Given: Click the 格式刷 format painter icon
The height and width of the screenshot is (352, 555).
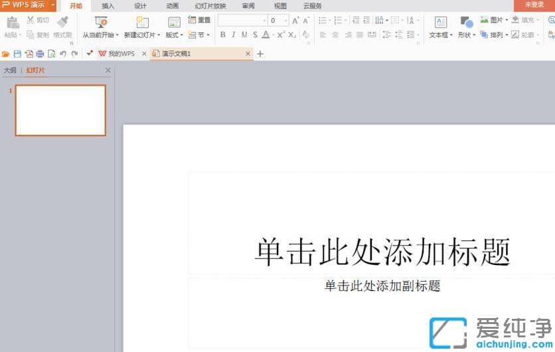Looking at the screenshot, I should click(63, 23).
